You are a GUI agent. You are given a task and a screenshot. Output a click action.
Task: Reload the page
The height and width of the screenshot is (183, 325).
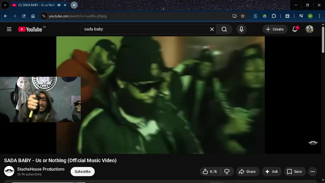tap(24, 16)
